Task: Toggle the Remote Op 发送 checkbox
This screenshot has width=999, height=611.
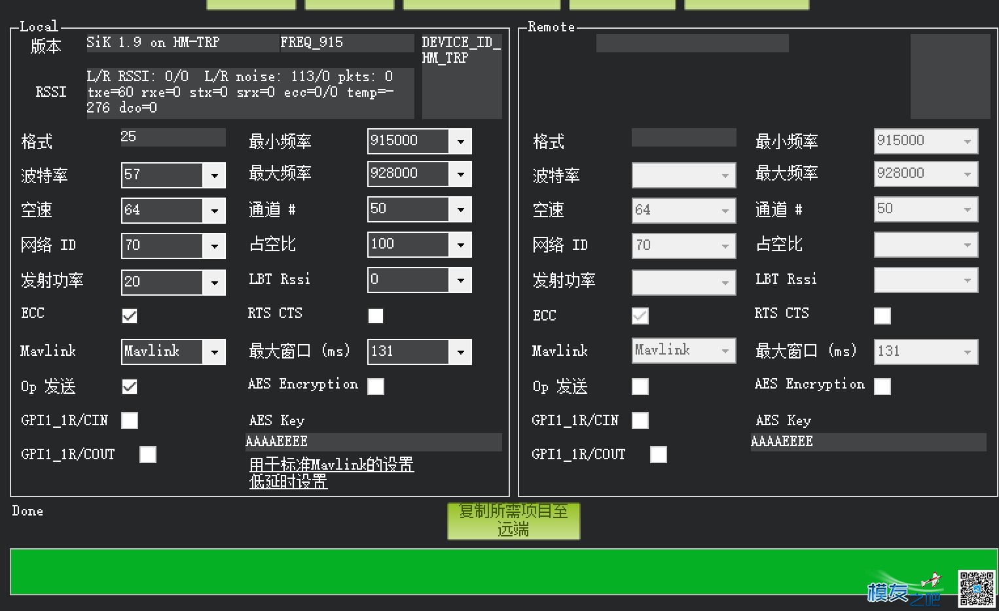Action: point(640,387)
